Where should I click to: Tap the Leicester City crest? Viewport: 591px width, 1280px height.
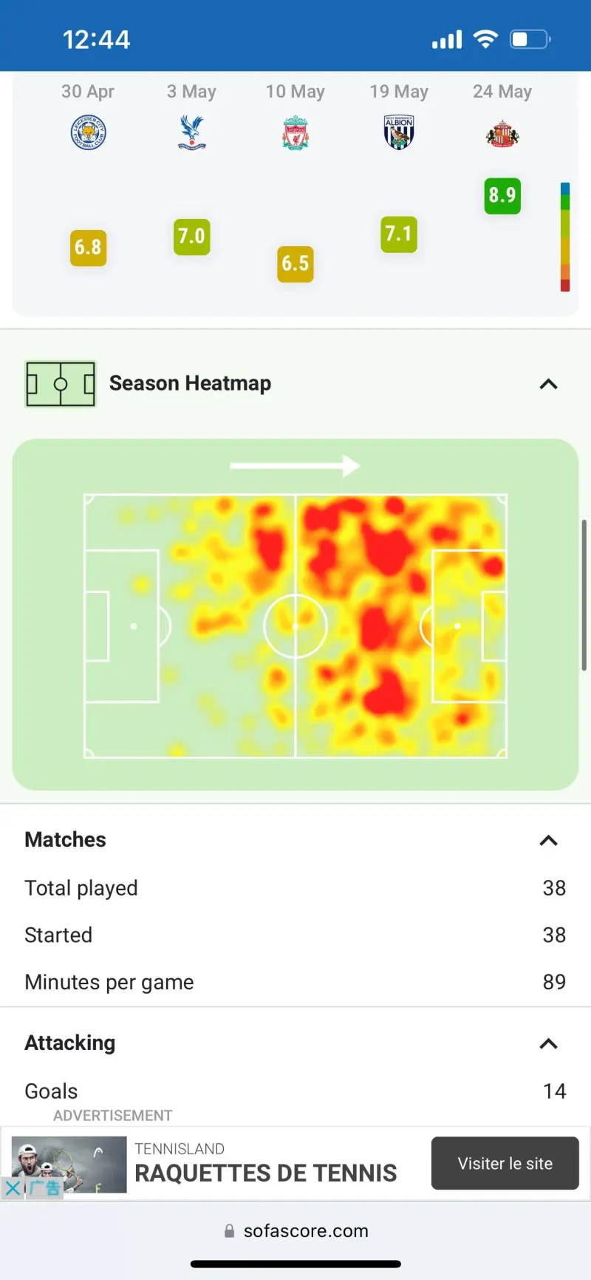coord(88,133)
